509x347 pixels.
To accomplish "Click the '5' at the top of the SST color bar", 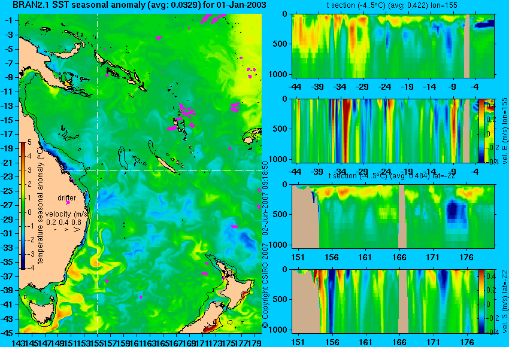I will pos(29,142).
